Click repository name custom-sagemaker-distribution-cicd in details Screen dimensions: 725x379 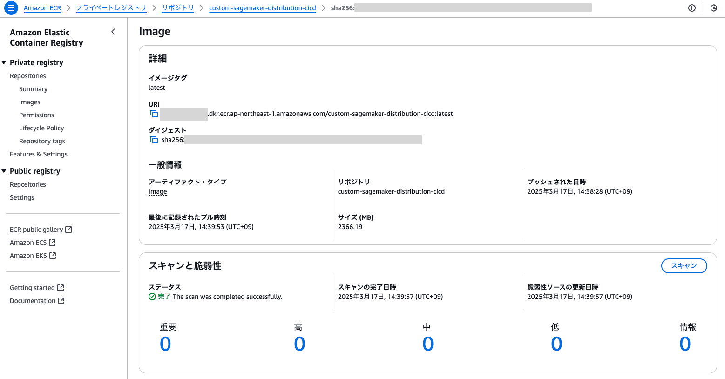[x=391, y=191]
